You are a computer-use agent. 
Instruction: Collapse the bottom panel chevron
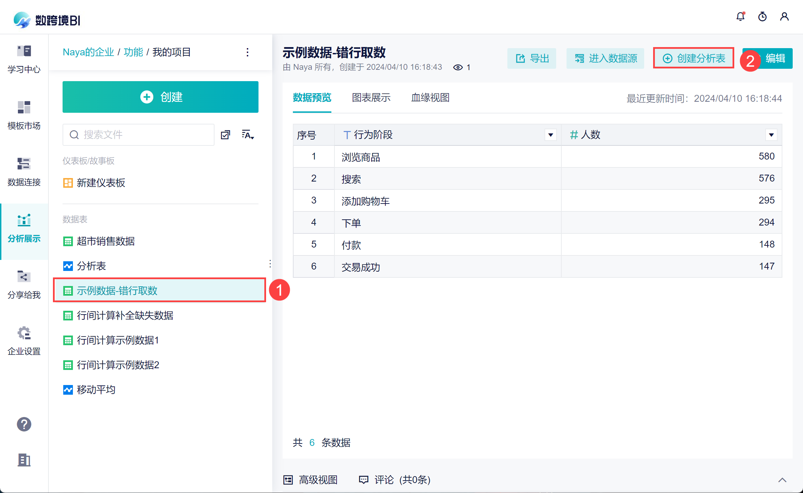click(x=782, y=480)
